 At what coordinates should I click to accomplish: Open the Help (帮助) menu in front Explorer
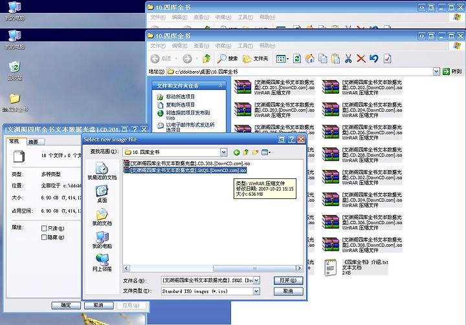(x=267, y=46)
